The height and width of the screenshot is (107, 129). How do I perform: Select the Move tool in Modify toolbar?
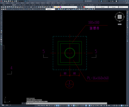point(128,21)
